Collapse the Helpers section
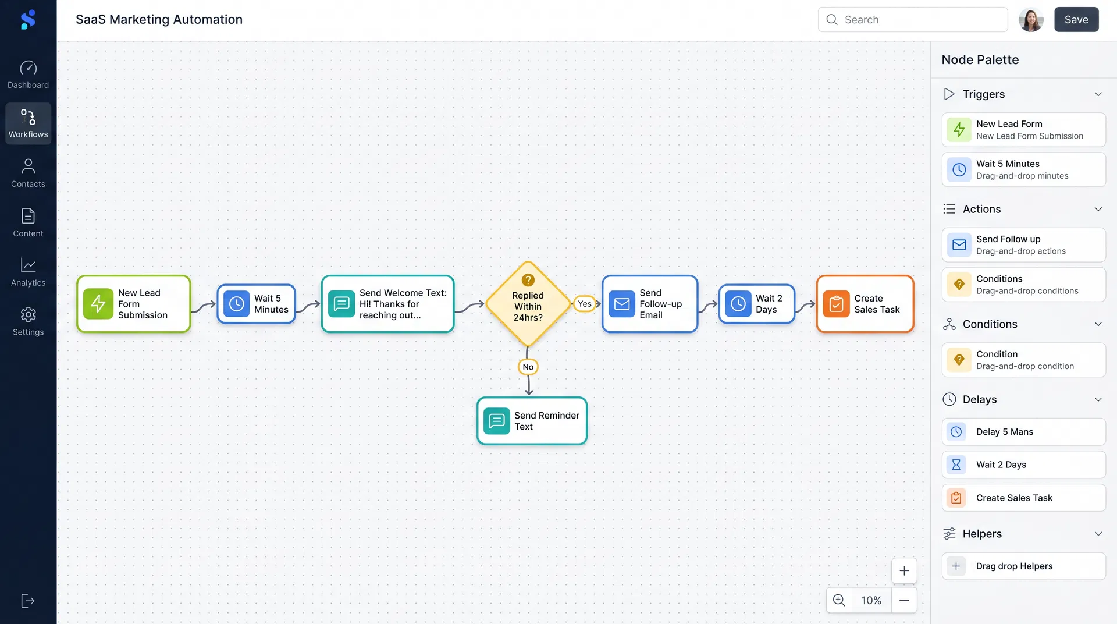 tap(1098, 533)
